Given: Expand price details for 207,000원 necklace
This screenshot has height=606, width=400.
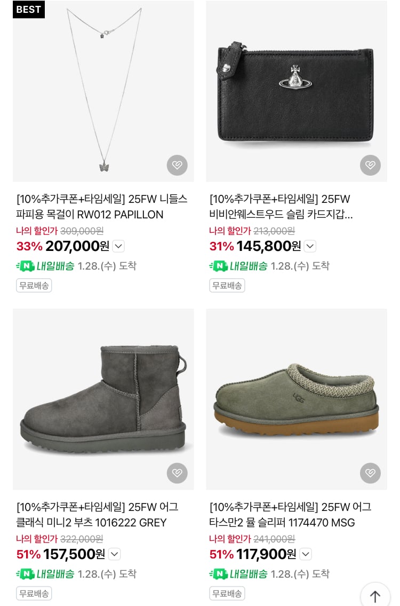Looking at the screenshot, I should (118, 246).
